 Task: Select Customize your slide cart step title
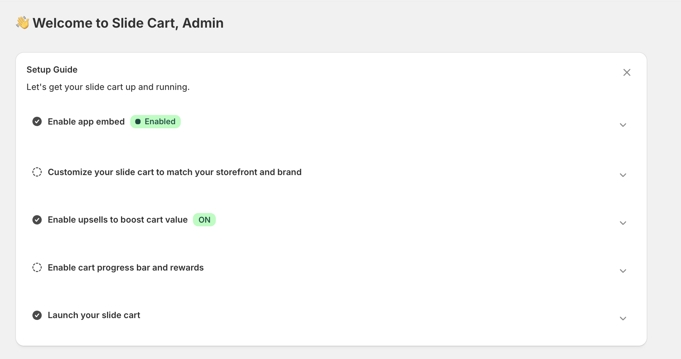click(174, 172)
